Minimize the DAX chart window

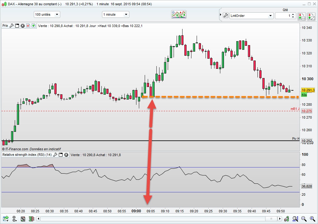coord(304,4)
